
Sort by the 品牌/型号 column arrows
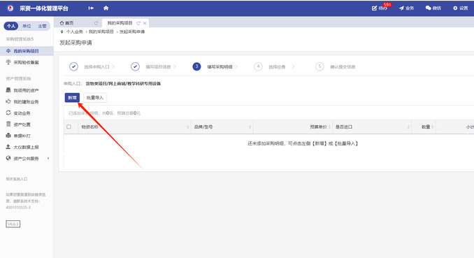coord(250,127)
